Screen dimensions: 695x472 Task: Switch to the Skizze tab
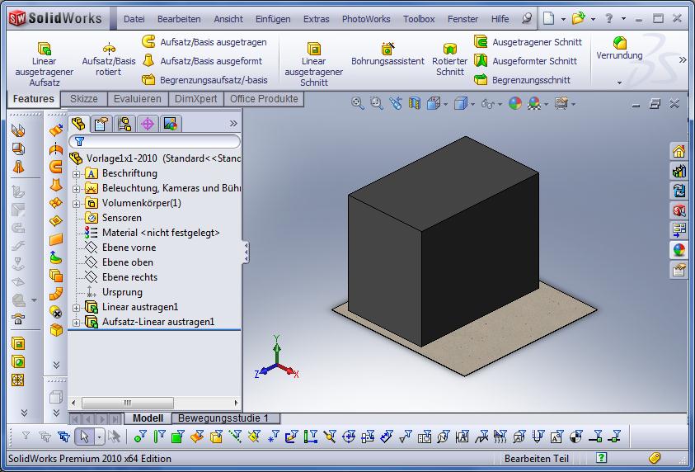83,99
